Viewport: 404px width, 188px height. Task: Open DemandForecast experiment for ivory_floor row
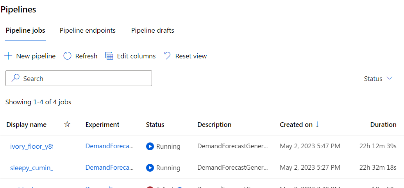click(x=109, y=146)
